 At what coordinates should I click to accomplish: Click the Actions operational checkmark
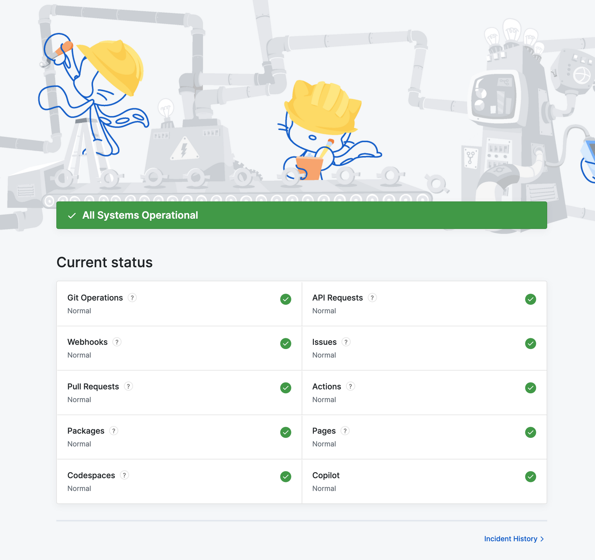tap(530, 388)
